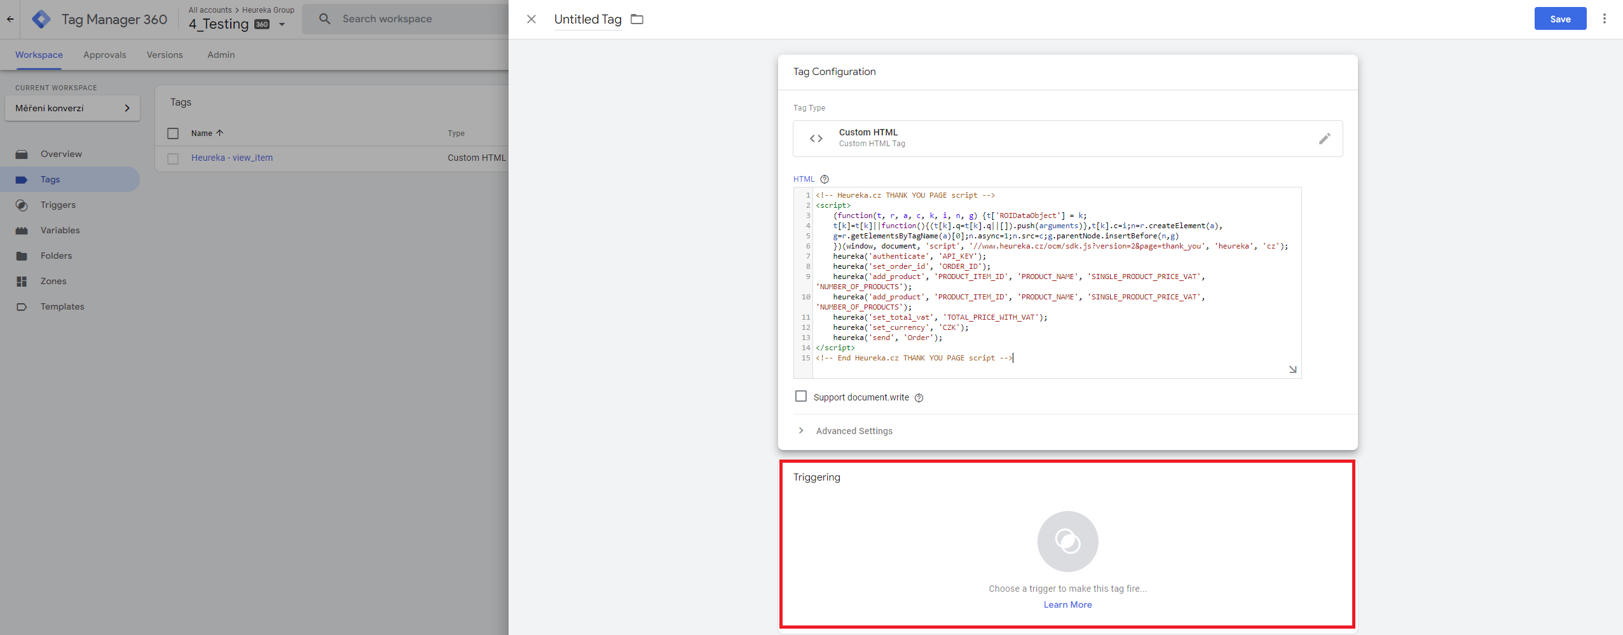The height and width of the screenshot is (635, 1623).
Task: Switch to the Admin tab
Action: coord(221,55)
